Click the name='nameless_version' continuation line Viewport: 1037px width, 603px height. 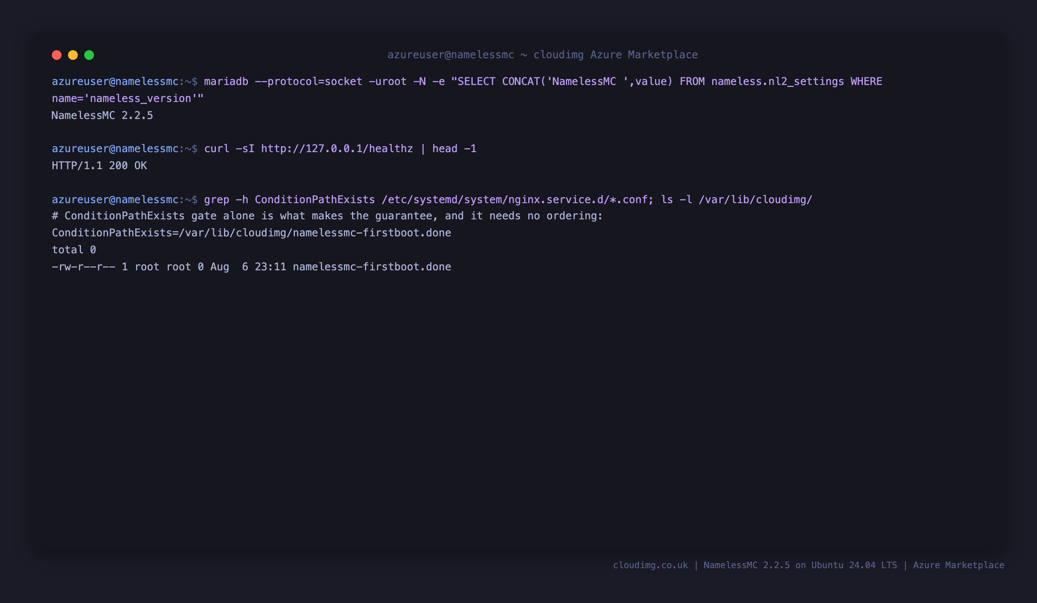click(128, 99)
